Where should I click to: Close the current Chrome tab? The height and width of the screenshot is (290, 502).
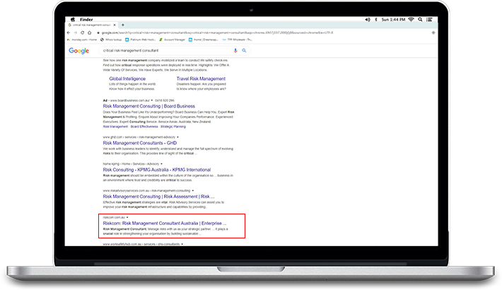tap(115, 25)
